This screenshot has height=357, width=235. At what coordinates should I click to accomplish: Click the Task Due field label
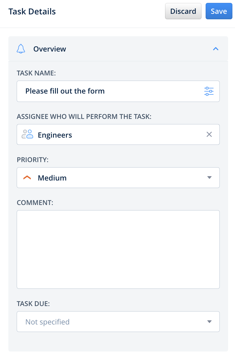[x=33, y=303]
